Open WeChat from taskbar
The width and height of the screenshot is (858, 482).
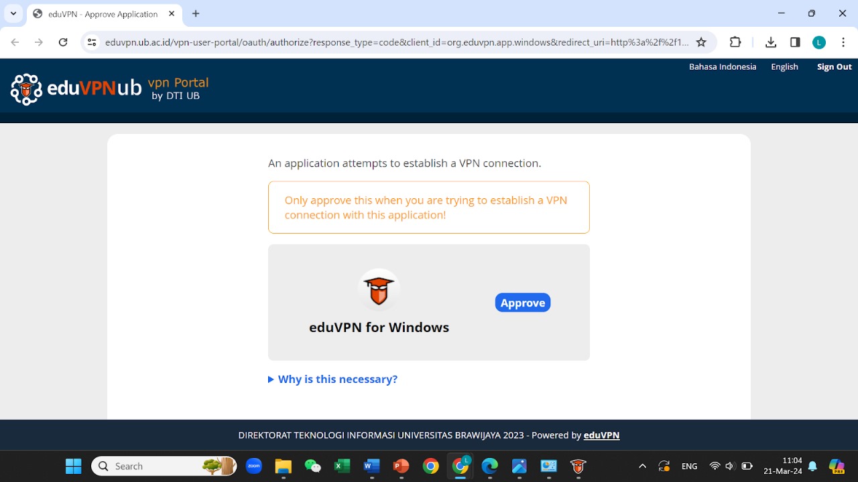pyautogui.click(x=313, y=466)
